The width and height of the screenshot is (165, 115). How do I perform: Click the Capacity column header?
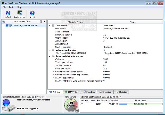pos(113,101)
